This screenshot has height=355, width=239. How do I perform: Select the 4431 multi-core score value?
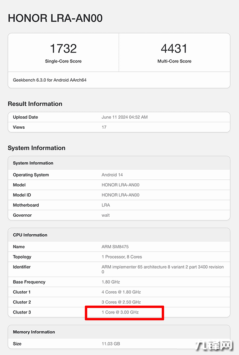point(174,49)
